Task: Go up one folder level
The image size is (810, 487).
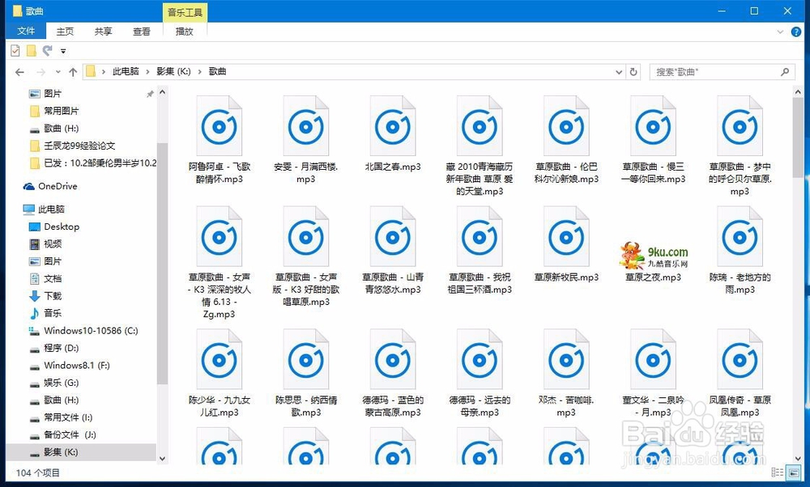Action: 73,72
